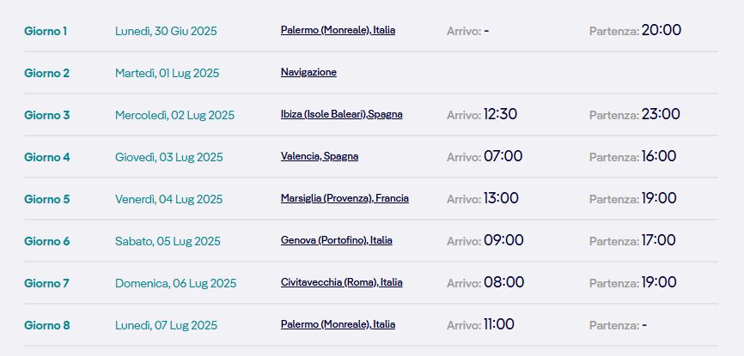Open the Day 8 Palermo (Monreale), Italia link
This screenshot has width=744, height=356.
(x=338, y=324)
